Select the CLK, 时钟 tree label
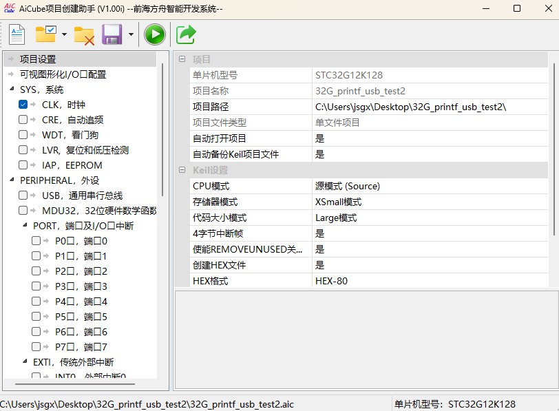This screenshot has height=411, width=559. tap(63, 105)
